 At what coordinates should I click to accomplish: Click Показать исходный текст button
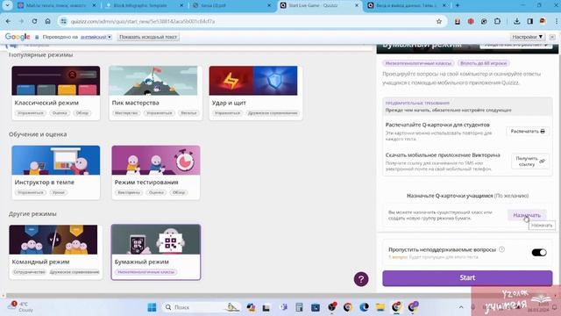[148, 37]
